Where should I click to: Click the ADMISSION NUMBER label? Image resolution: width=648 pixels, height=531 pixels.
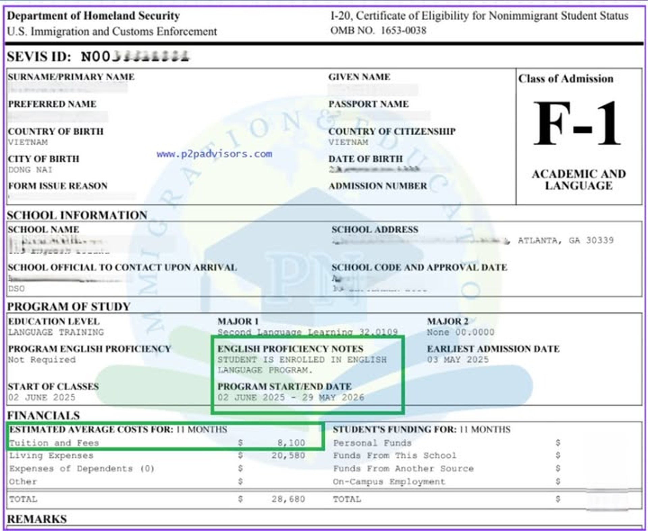378,186
